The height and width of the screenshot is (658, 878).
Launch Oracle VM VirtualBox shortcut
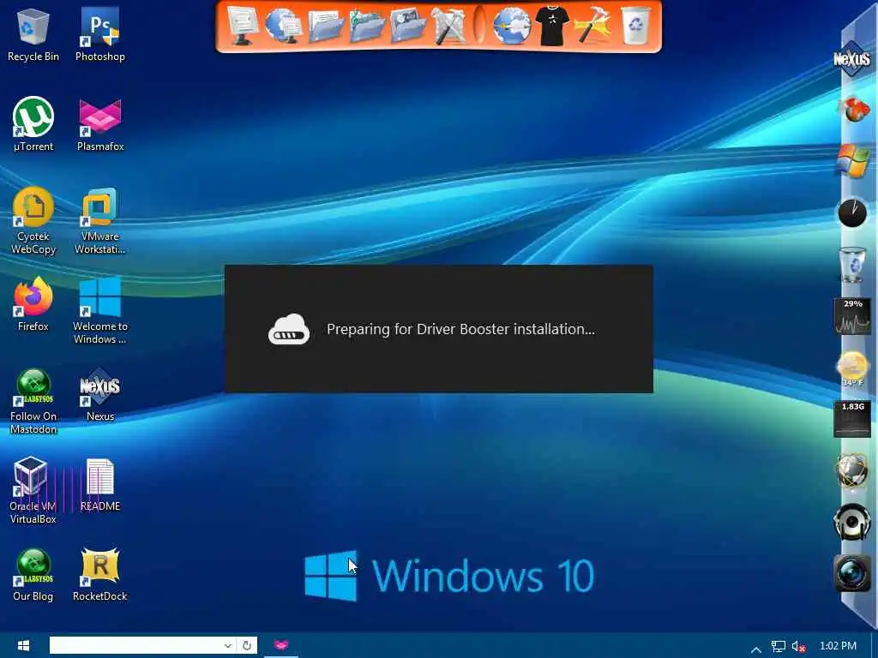click(33, 491)
